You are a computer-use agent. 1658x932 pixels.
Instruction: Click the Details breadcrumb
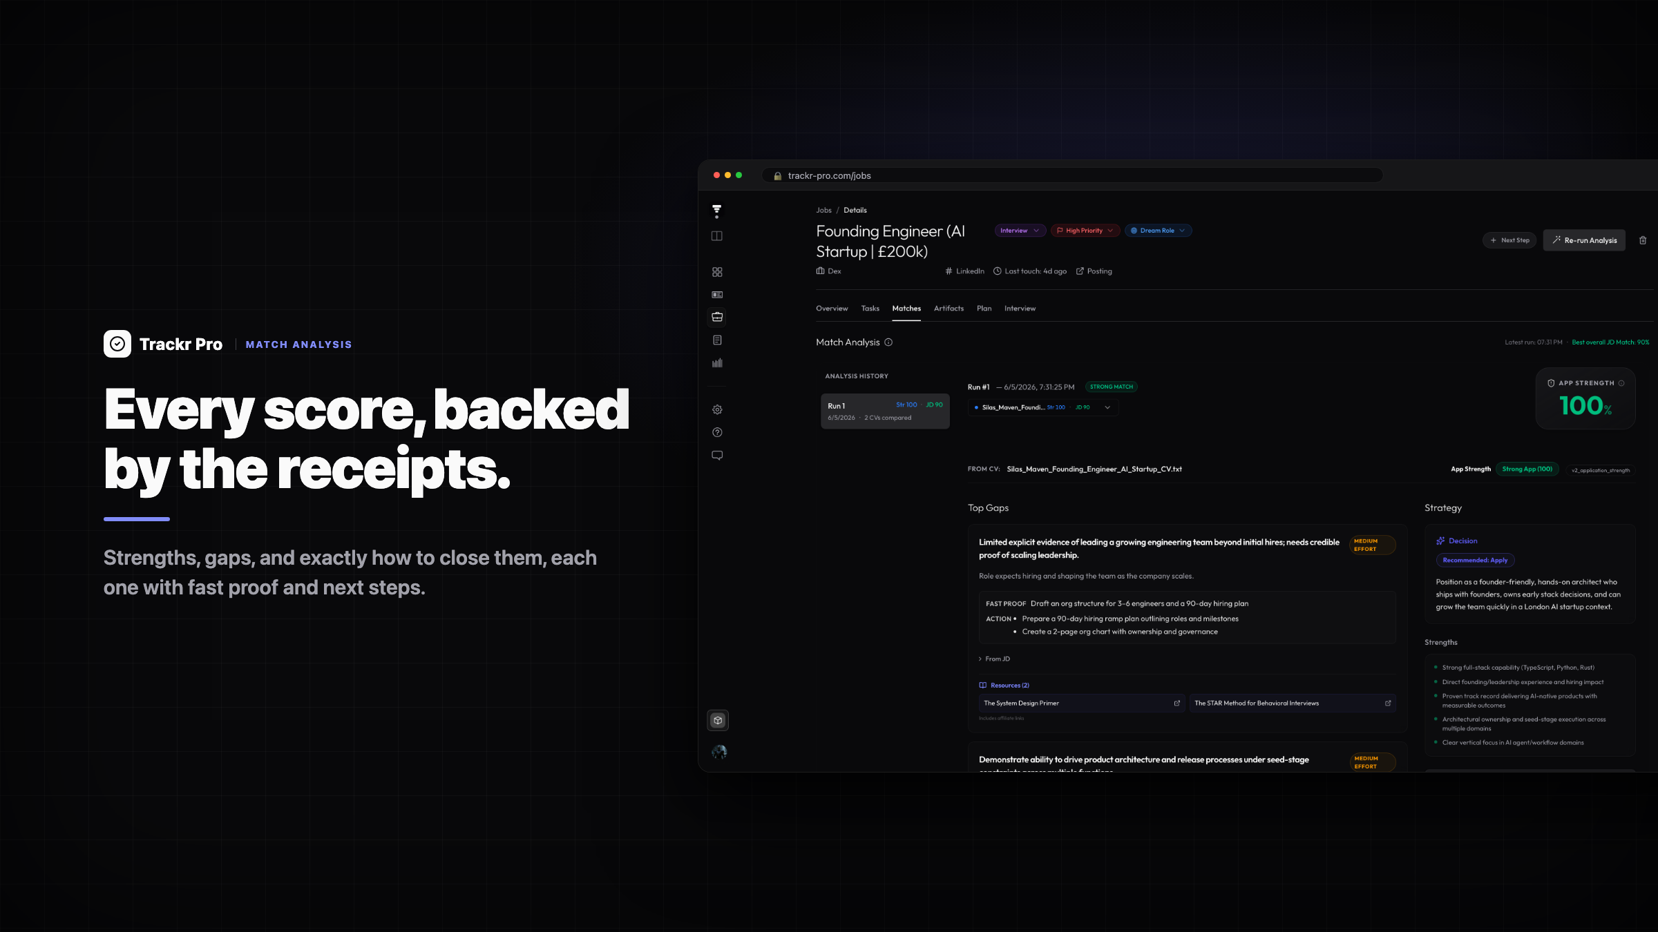(x=855, y=211)
